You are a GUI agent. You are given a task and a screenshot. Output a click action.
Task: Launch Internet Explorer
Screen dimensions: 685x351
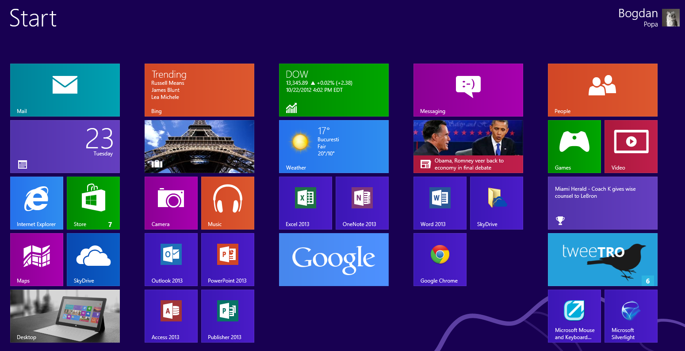pos(37,203)
